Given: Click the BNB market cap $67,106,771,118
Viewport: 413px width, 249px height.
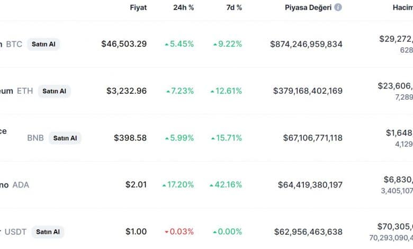Looking at the screenshot, I should (x=312, y=138).
